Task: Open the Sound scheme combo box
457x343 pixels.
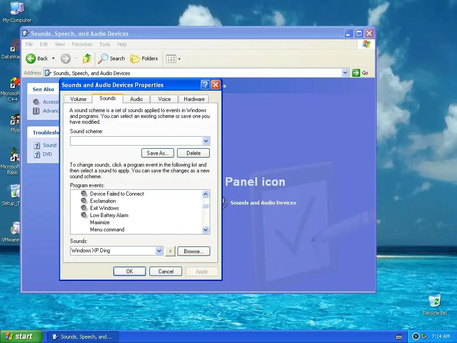Action: pos(140,141)
